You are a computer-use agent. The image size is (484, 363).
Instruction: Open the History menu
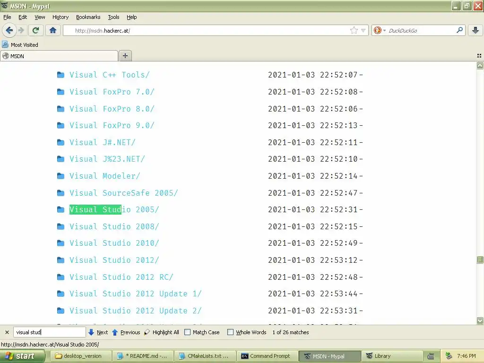click(x=60, y=17)
